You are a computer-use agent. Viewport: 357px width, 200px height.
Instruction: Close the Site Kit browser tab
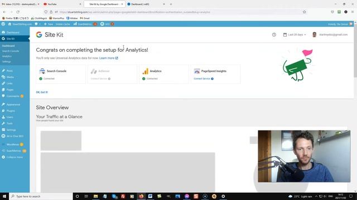pos(122,4)
